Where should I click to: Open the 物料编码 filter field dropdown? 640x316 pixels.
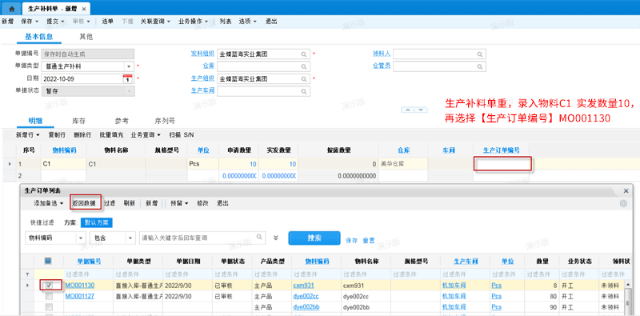coord(82,238)
